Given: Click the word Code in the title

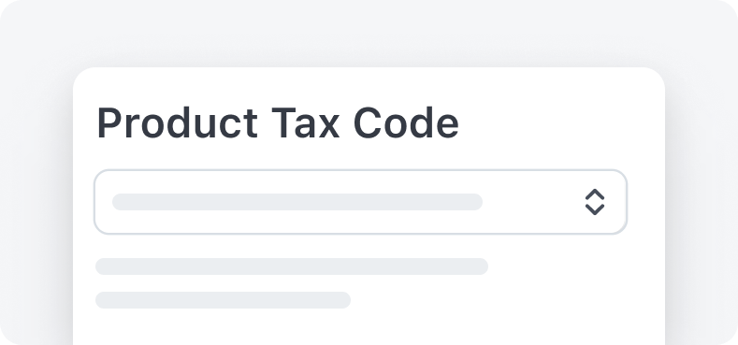Looking at the screenshot, I should coord(406,123).
